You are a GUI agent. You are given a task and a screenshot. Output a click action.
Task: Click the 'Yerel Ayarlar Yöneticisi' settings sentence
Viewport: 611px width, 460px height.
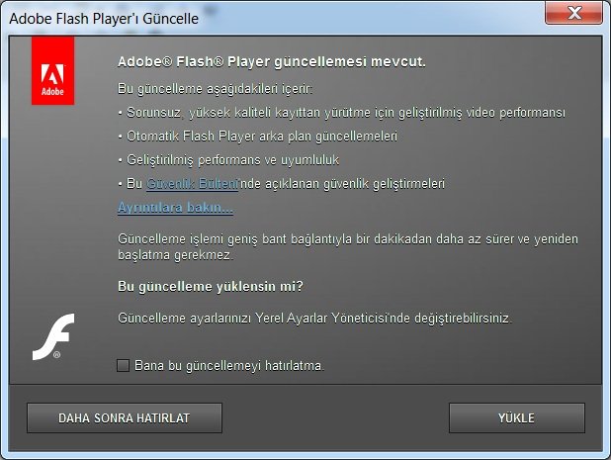(x=314, y=319)
